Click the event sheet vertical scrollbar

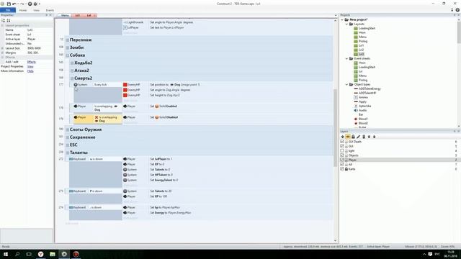[x=335, y=128]
